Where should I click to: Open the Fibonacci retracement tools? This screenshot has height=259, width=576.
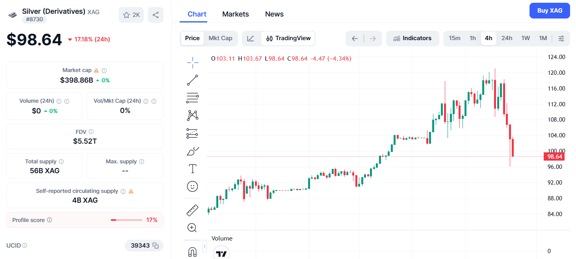[x=192, y=98]
